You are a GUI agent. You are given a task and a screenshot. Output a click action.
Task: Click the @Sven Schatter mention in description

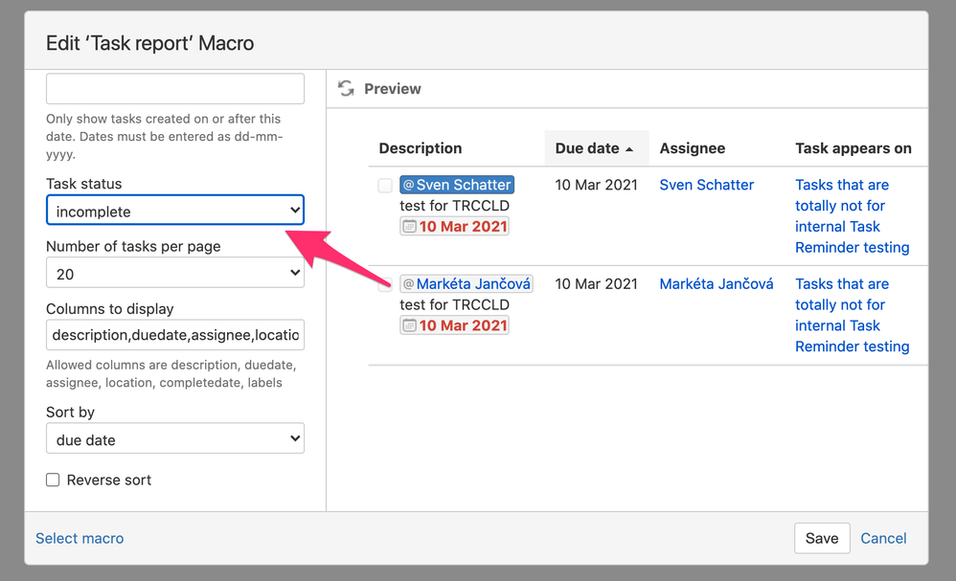[x=457, y=185]
